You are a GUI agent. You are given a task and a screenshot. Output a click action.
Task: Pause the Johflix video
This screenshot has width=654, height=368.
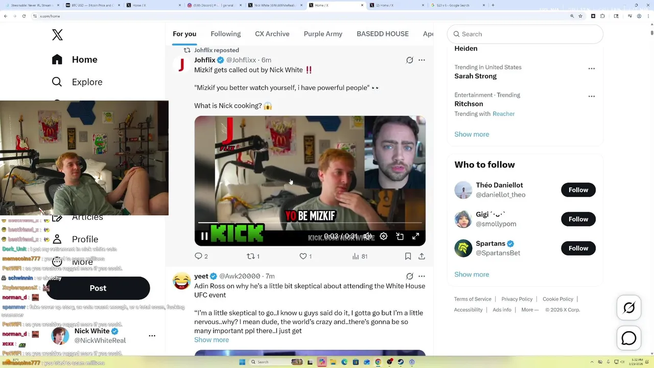coord(204,236)
